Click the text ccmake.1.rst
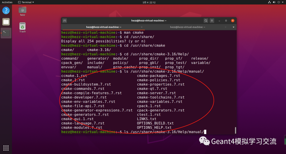 pyautogui.click(x=74, y=76)
